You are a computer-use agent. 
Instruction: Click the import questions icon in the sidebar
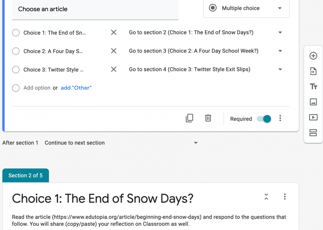313,71
